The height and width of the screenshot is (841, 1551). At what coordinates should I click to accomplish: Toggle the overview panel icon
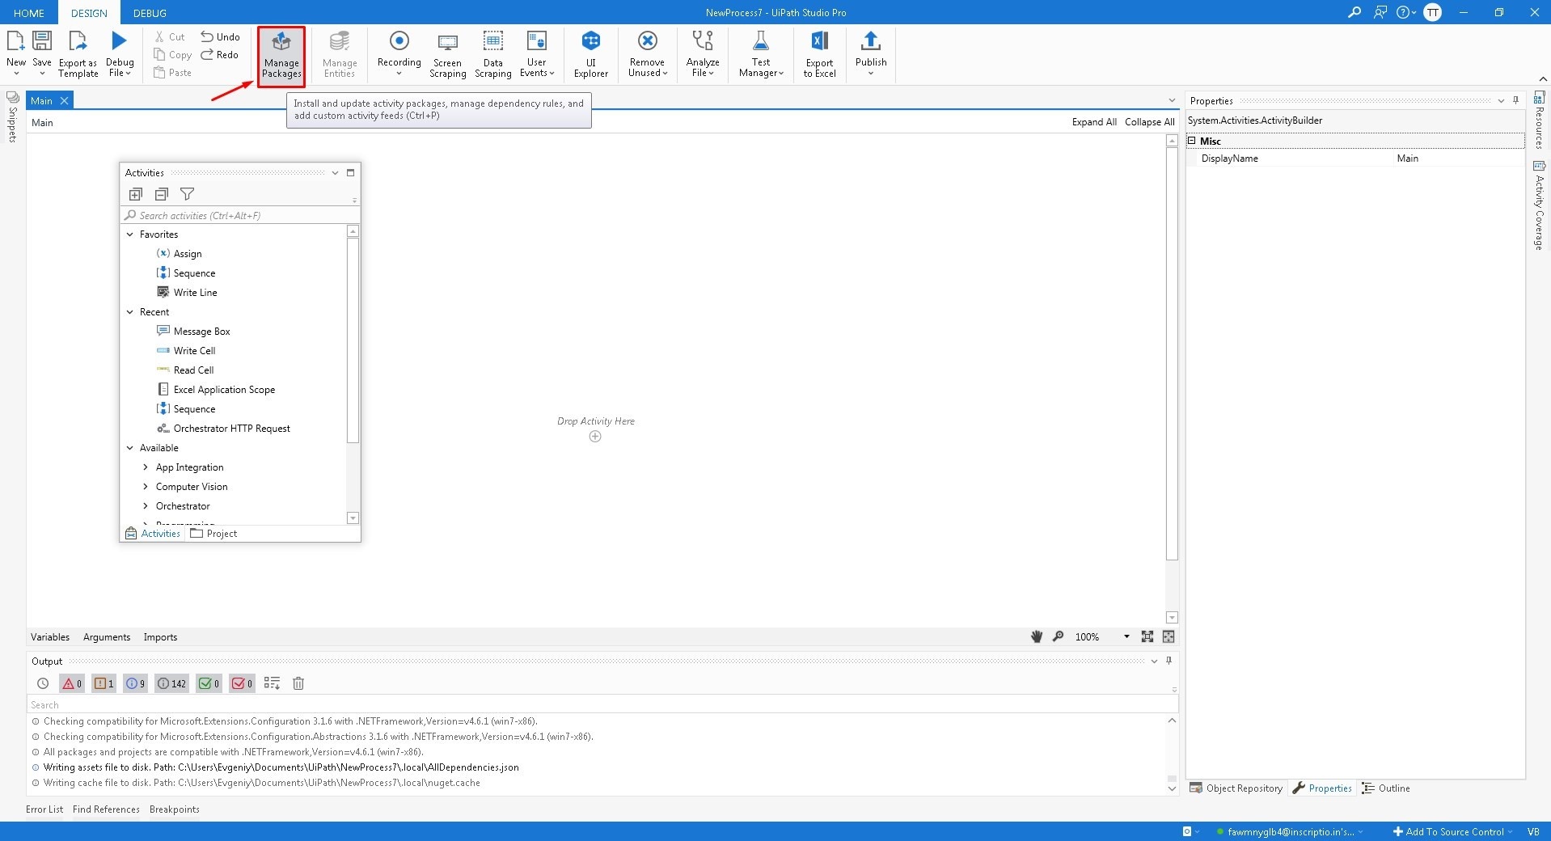(1169, 636)
